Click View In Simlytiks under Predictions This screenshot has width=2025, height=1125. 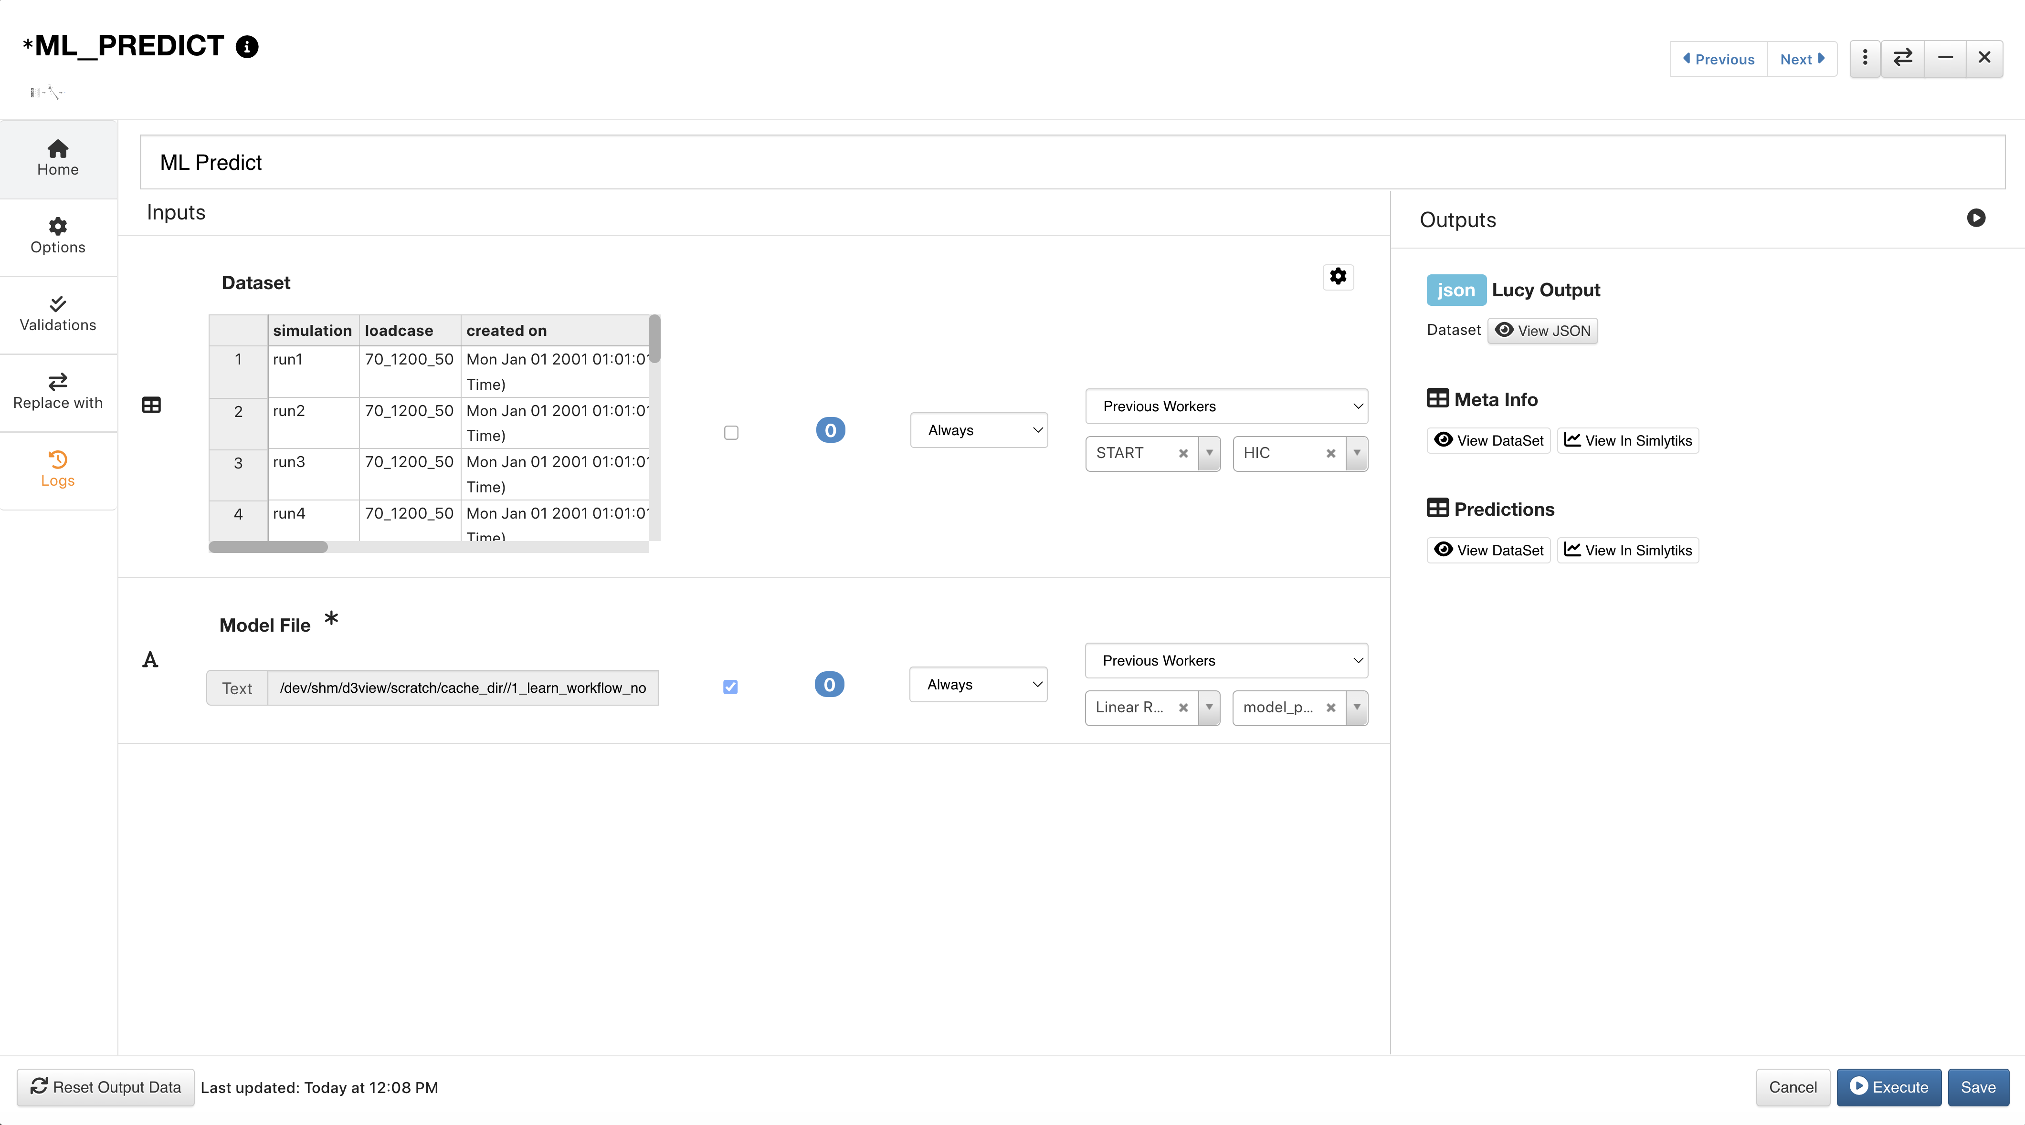click(1628, 551)
